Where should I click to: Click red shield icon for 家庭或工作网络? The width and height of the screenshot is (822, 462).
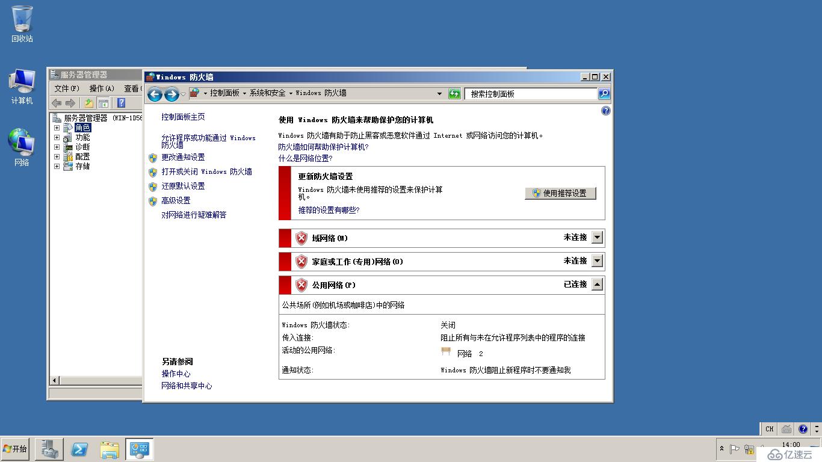tap(301, 262)
